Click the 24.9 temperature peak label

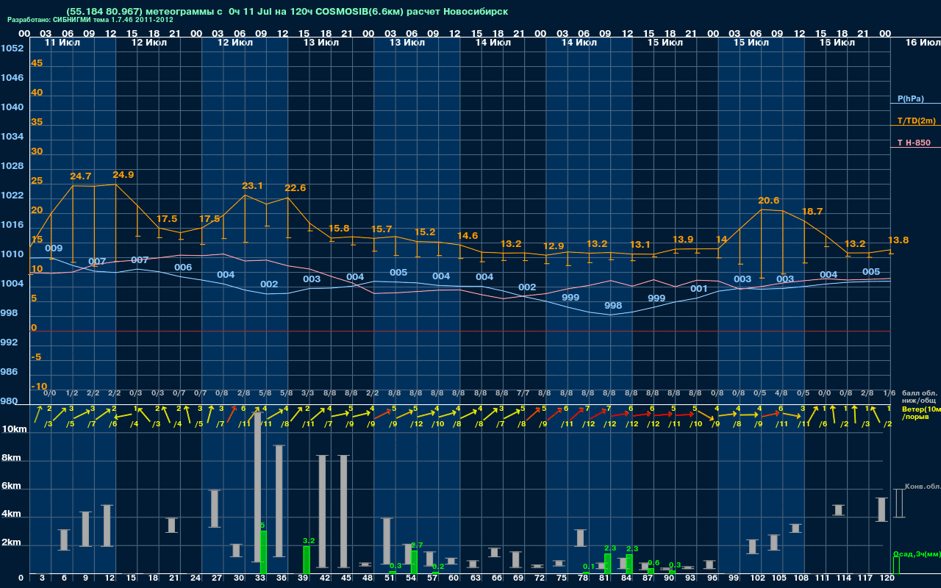pyautogui.click(x=124, y=175)
